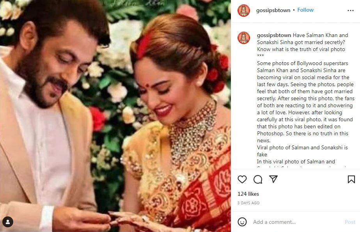This screenshot has width=360, height=232.
Task: Open the three-dot more options menu
Action: point(351,11)
